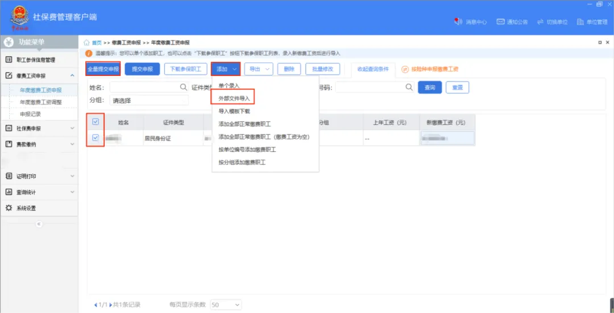Select 外部文件导入 menu item

[x=234, y=98]
